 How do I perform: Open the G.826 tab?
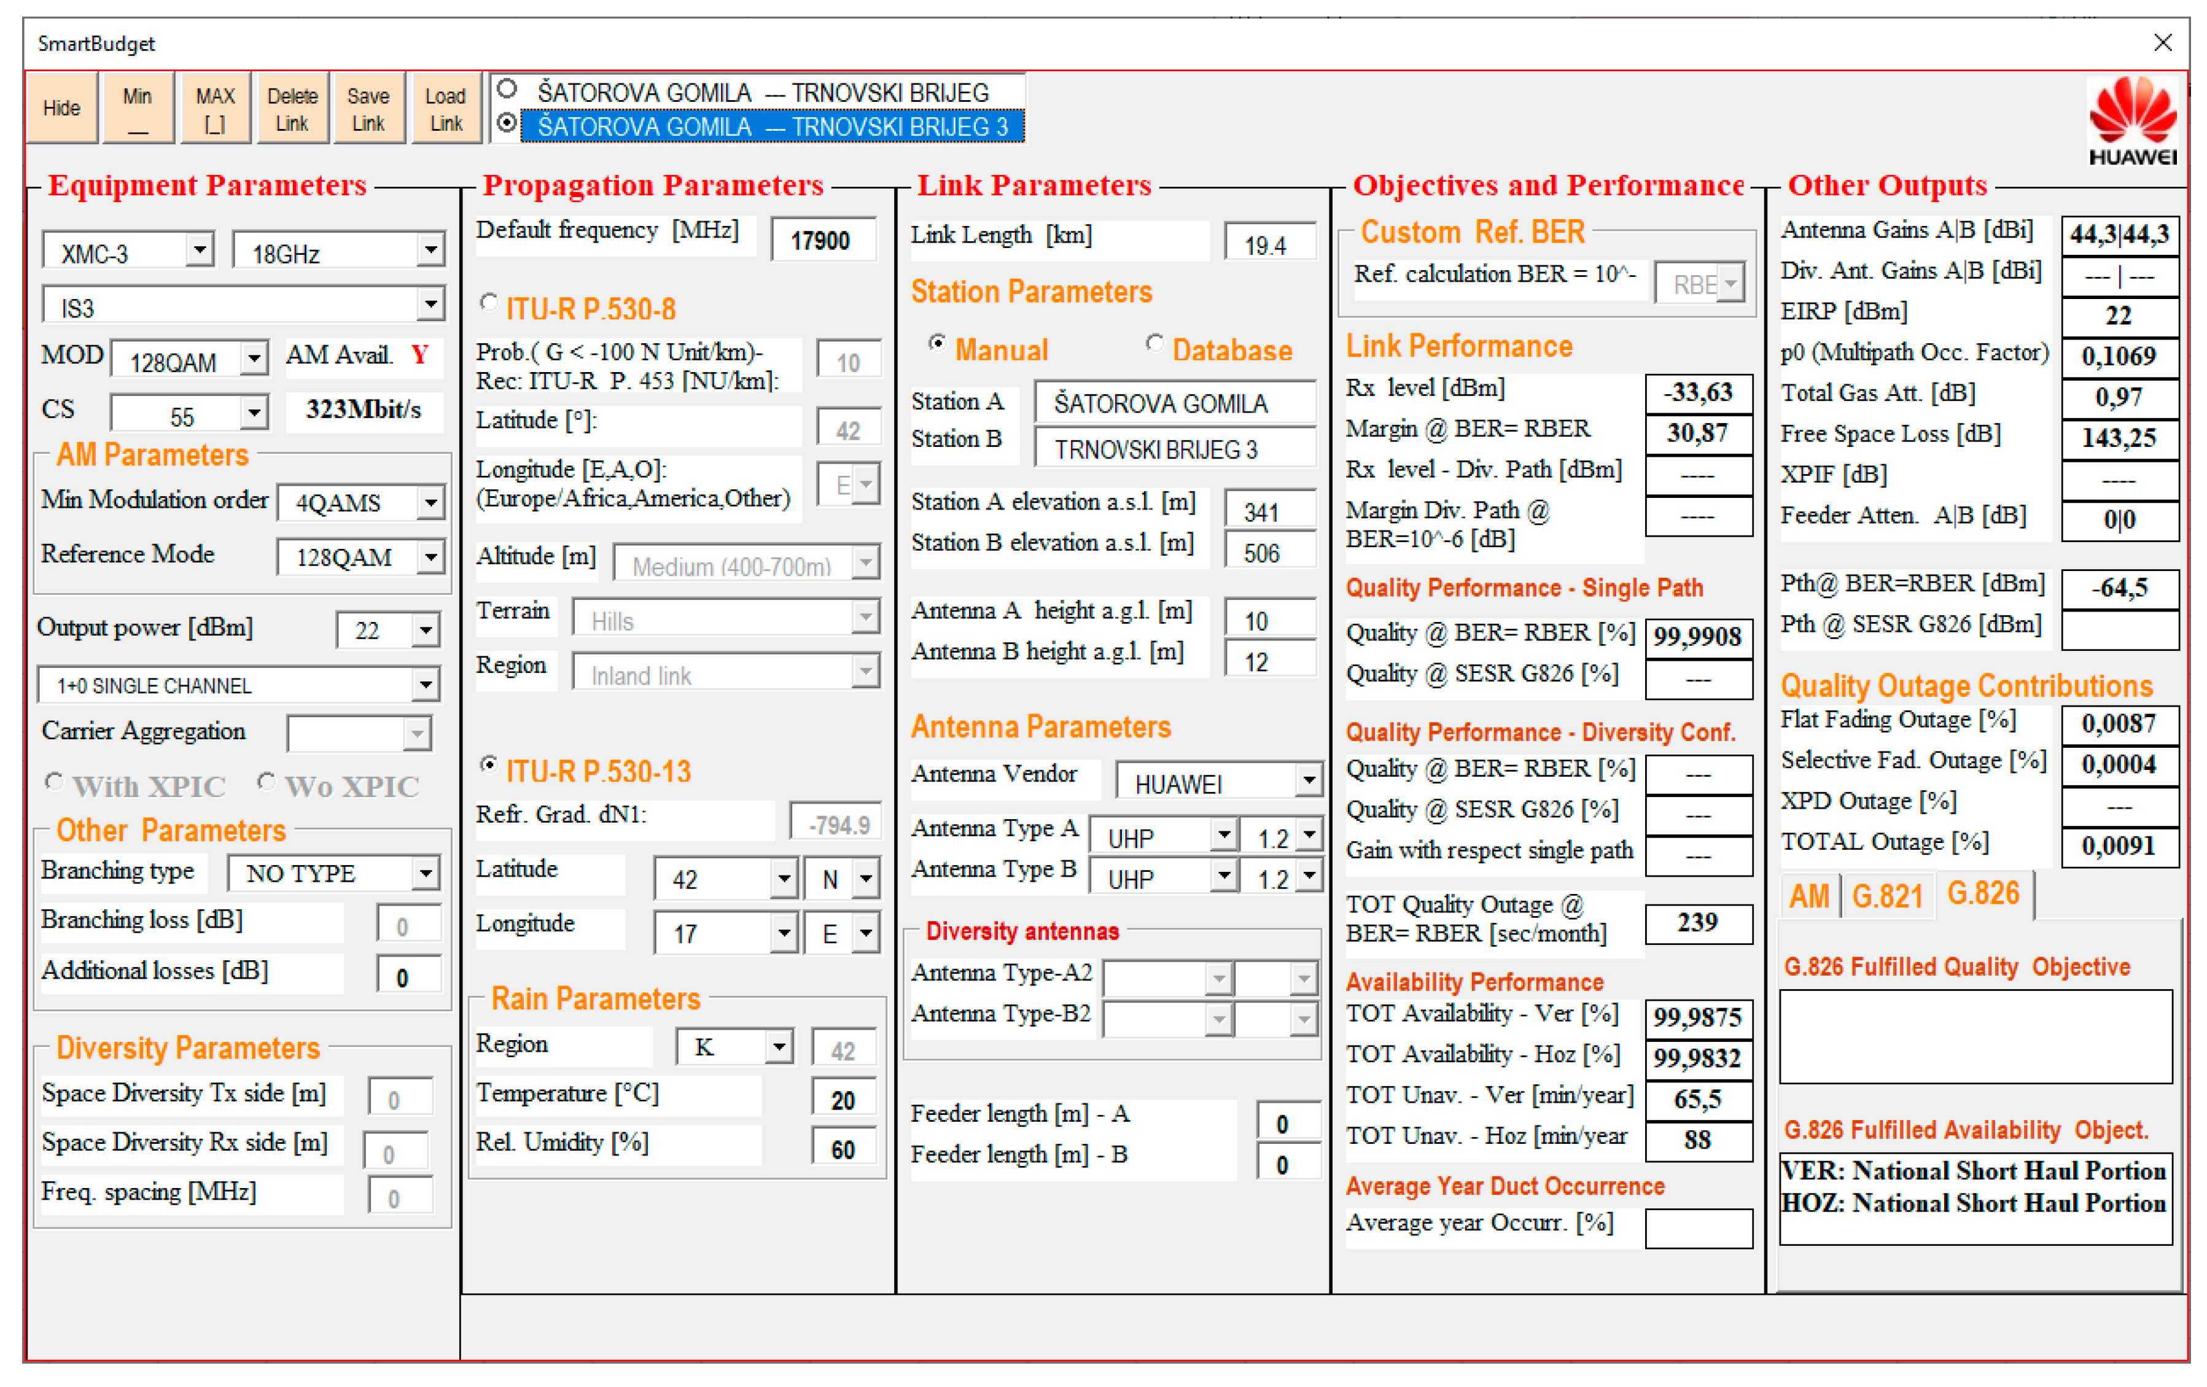coord(1982,893)
